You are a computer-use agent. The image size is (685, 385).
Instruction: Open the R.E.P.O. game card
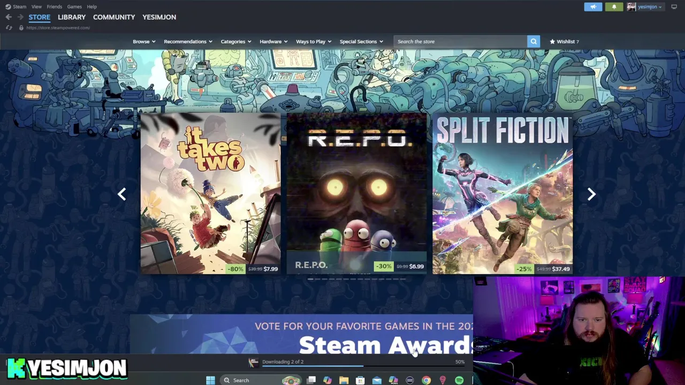tap(356, 194)
